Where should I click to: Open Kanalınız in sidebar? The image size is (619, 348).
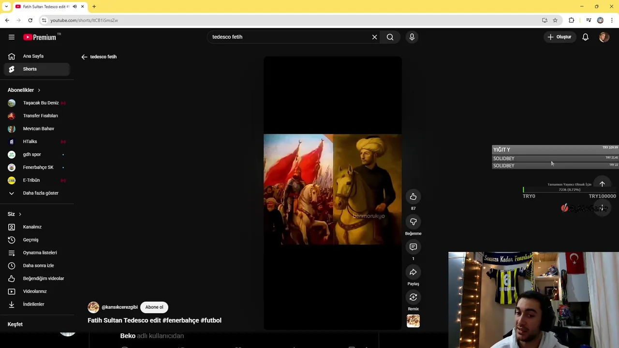[x=37, y=227]
